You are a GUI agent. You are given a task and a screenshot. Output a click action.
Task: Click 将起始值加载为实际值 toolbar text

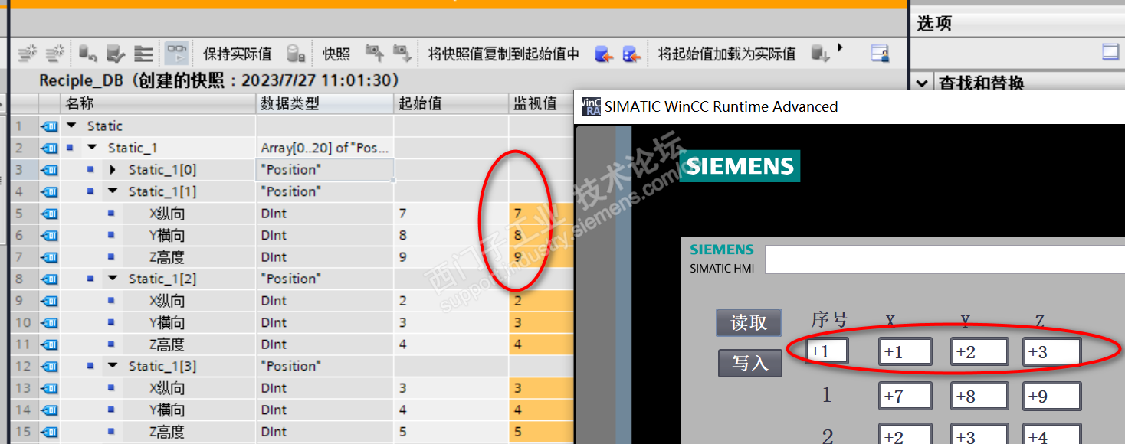click(726, 54)
